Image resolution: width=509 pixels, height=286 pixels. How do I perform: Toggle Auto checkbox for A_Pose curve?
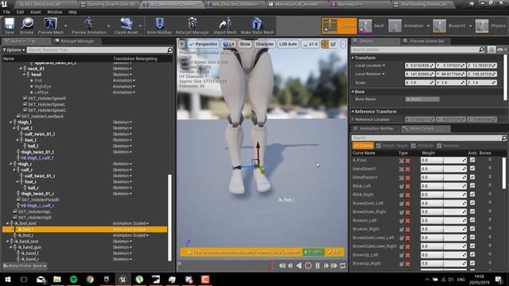pyautogui.click(x=472, y=160)
